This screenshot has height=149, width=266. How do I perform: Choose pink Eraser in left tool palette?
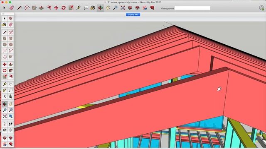click(11, 25)
